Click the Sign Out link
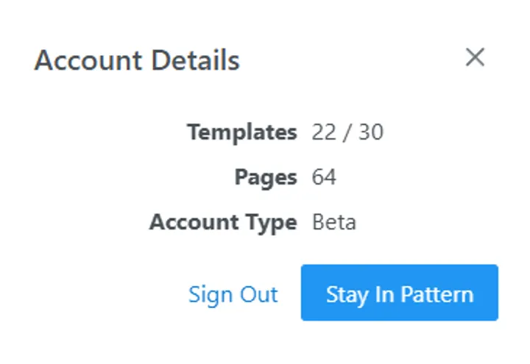This screenshot has height=364, width=530. pyautogui.click(x=233, y=294)
